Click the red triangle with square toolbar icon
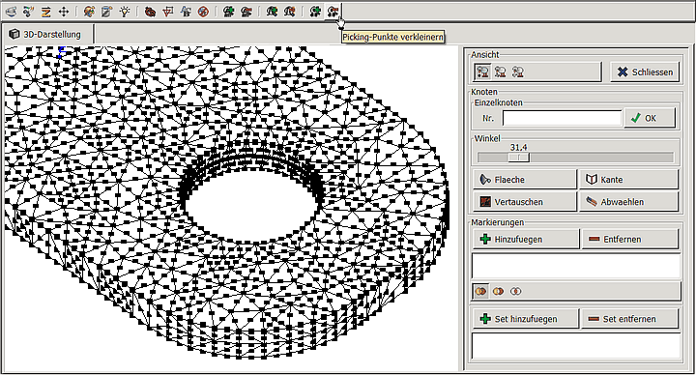 (x=168, y=12)
